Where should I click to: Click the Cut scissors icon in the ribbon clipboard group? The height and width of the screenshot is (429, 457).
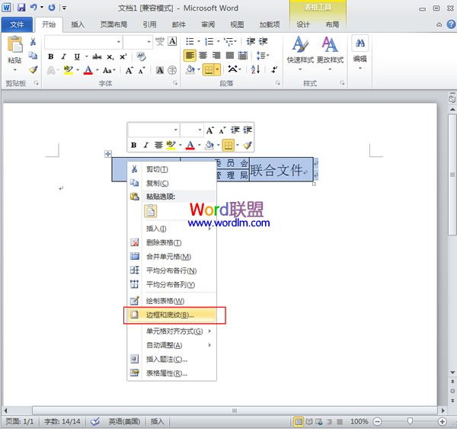(x=33, y=42)
